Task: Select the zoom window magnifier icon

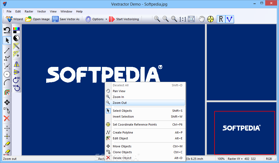Action: click(x=174, y=19)
